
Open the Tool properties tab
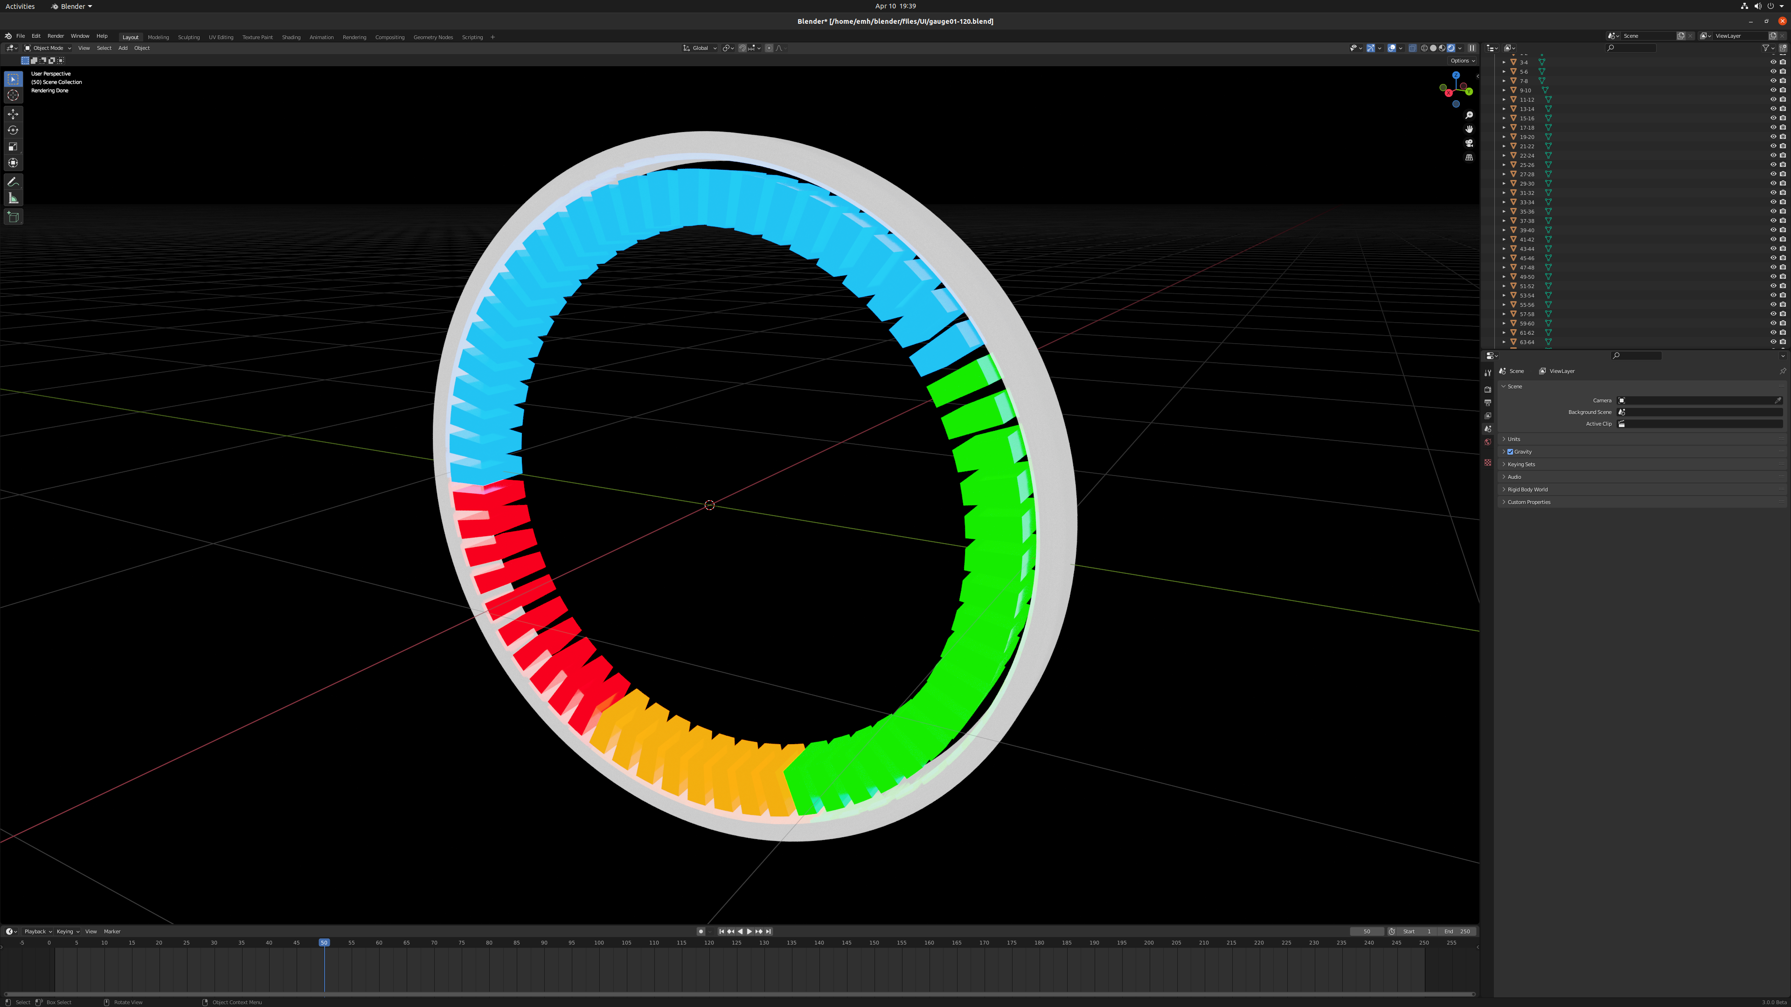point(1488,373)
